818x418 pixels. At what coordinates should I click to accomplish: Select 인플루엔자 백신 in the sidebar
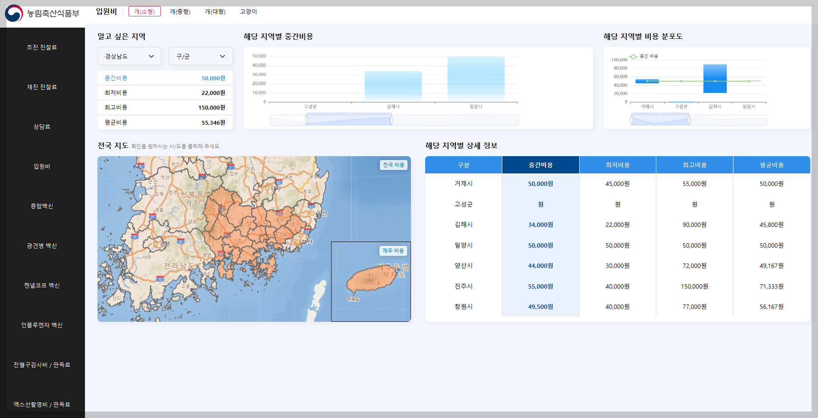click(42, 325)
